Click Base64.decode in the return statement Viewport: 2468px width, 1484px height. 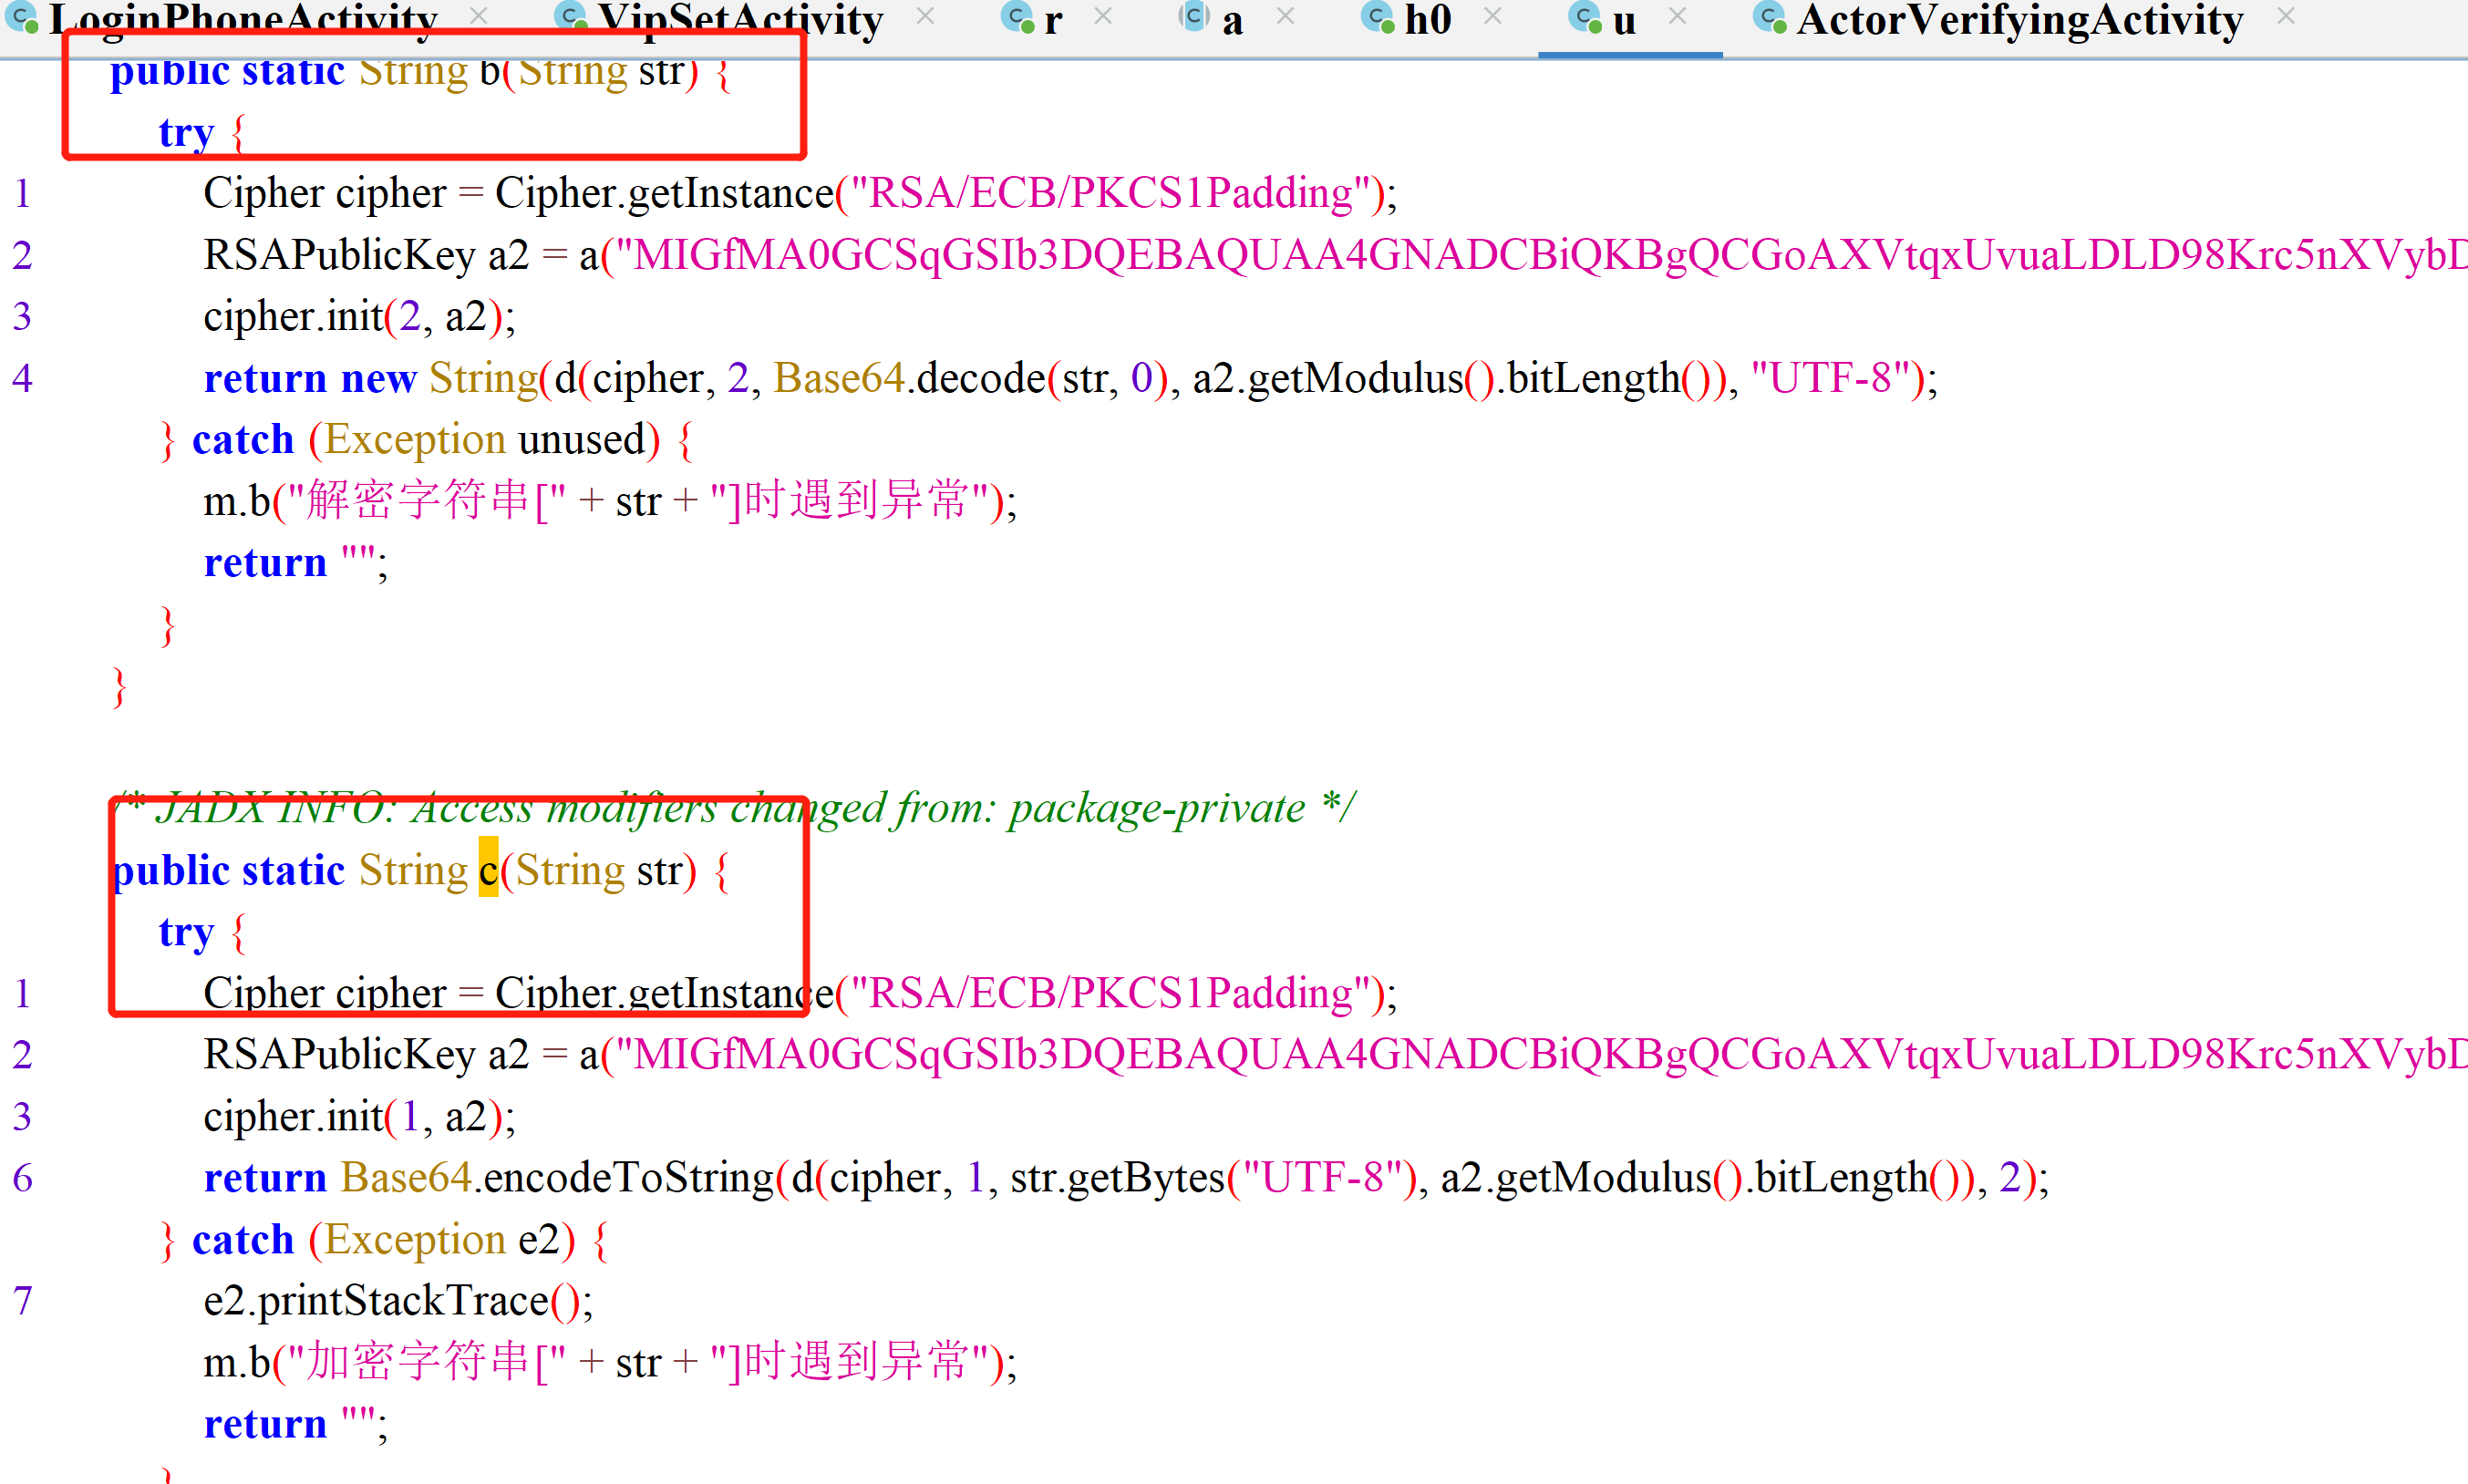coord(909,378)
